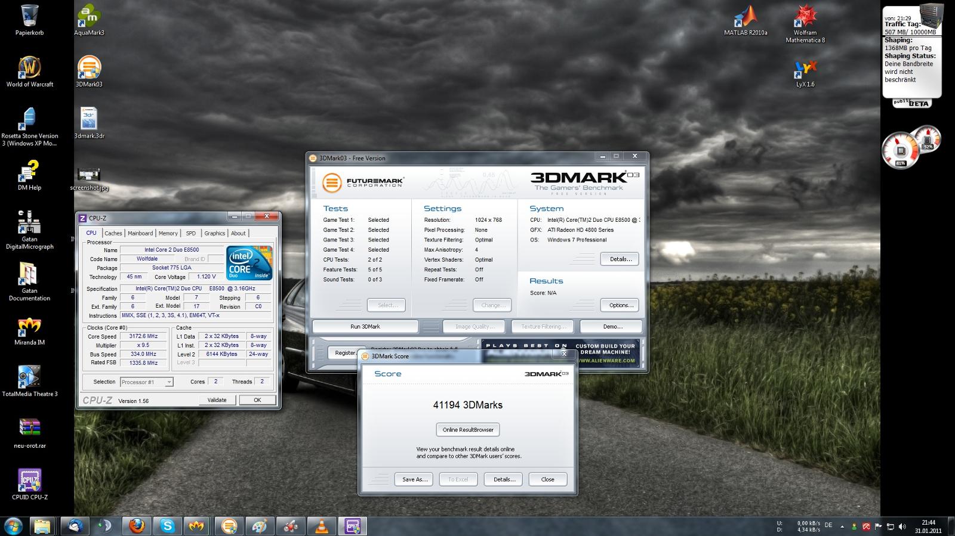
Task: Switch to the Mainboard tab in CPU-Z
Action: click(x=140, y=233)
